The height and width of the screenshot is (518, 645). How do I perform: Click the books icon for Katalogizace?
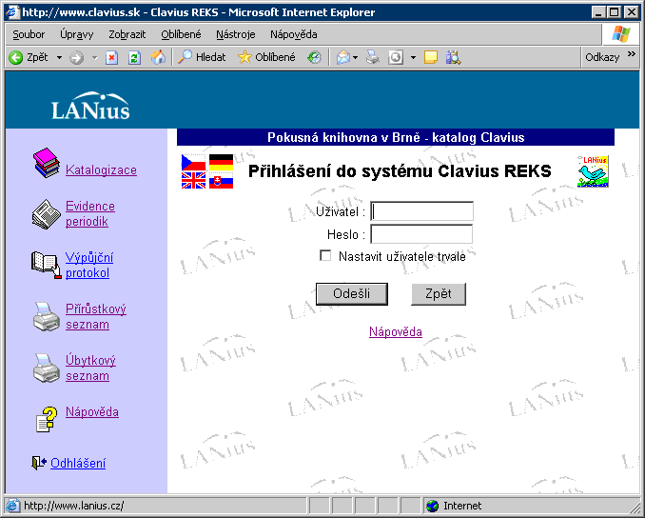click(x=47, y=163)
